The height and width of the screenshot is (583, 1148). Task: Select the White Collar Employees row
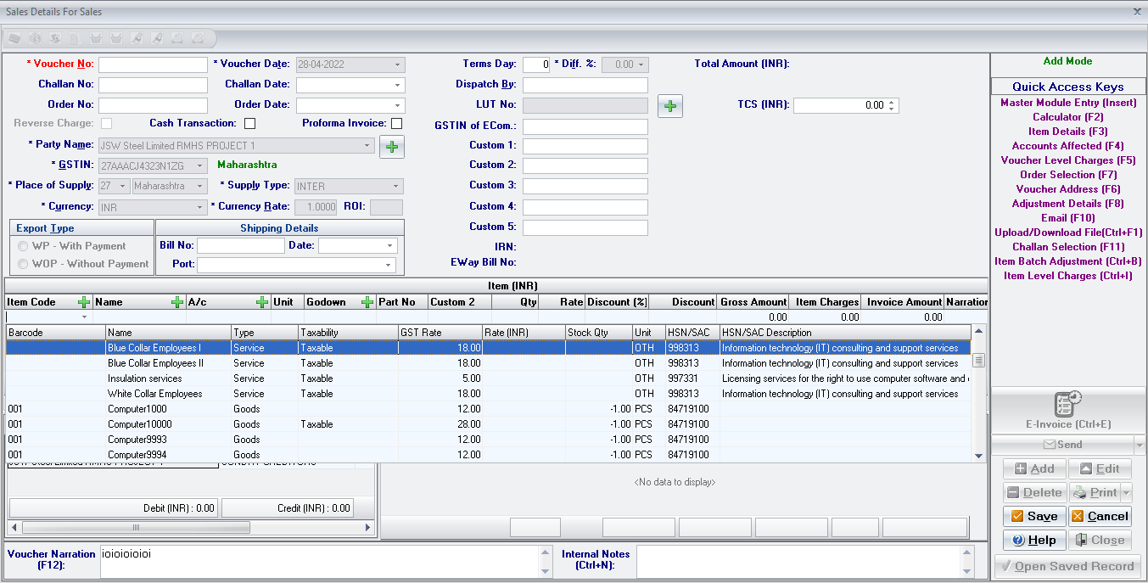(489, 394)
